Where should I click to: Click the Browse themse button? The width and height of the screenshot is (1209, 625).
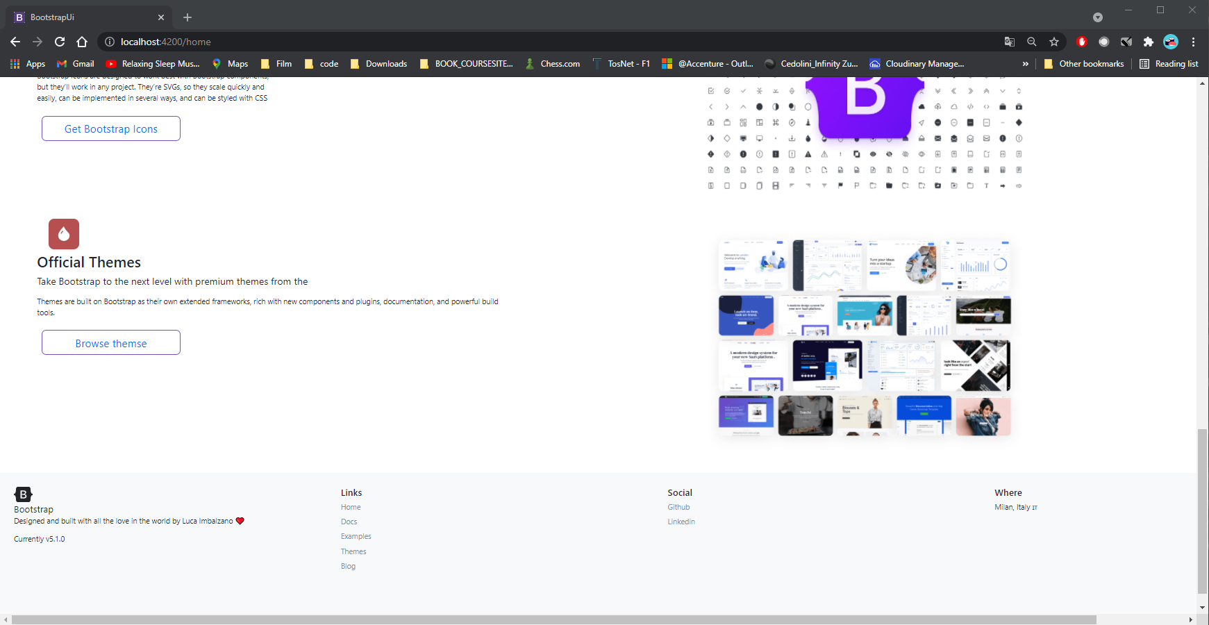(x=111, y=342)
